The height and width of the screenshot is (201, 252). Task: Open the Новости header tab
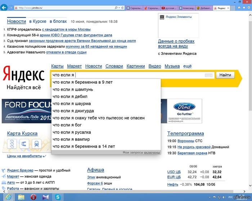tap(17, 21)
